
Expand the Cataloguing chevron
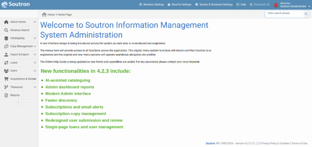(35, 38)
